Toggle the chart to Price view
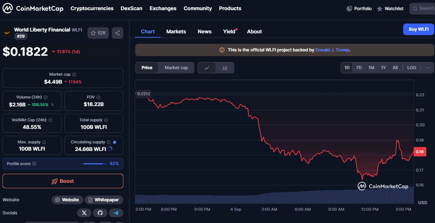The width and height of the screenshot is (435, 223). click(147, 68)
